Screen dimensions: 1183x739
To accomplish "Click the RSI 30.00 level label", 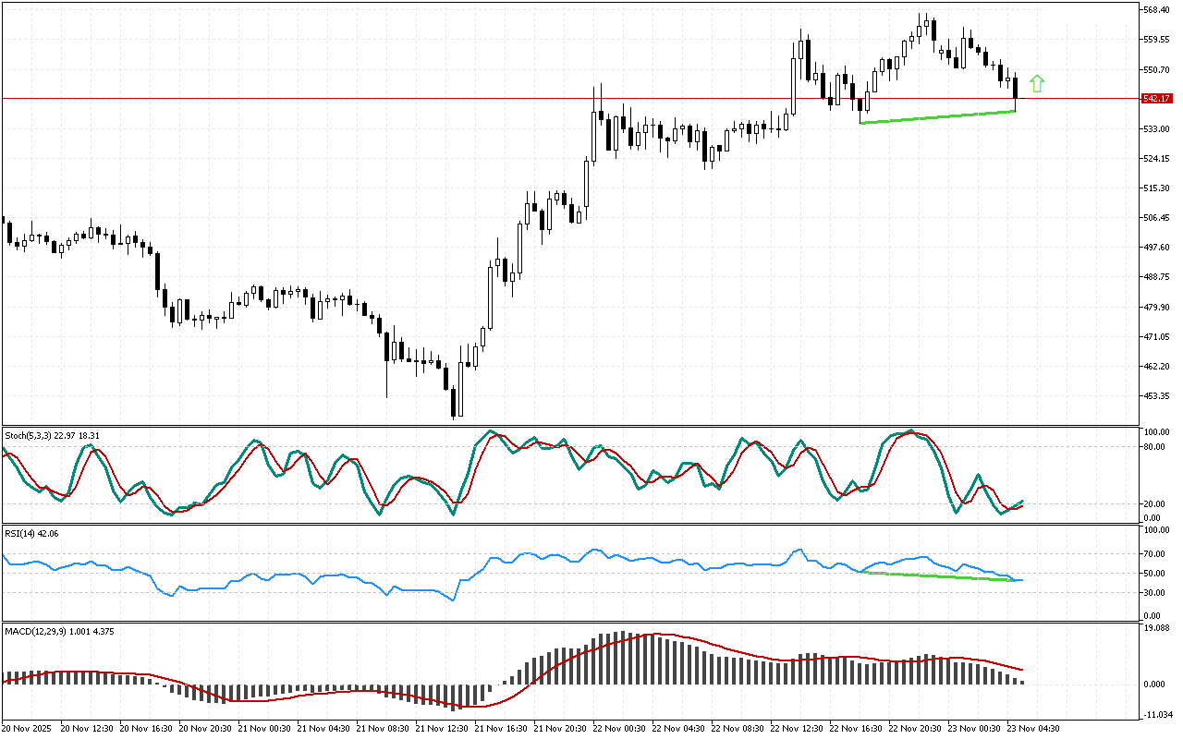I will pos(1154,592).
